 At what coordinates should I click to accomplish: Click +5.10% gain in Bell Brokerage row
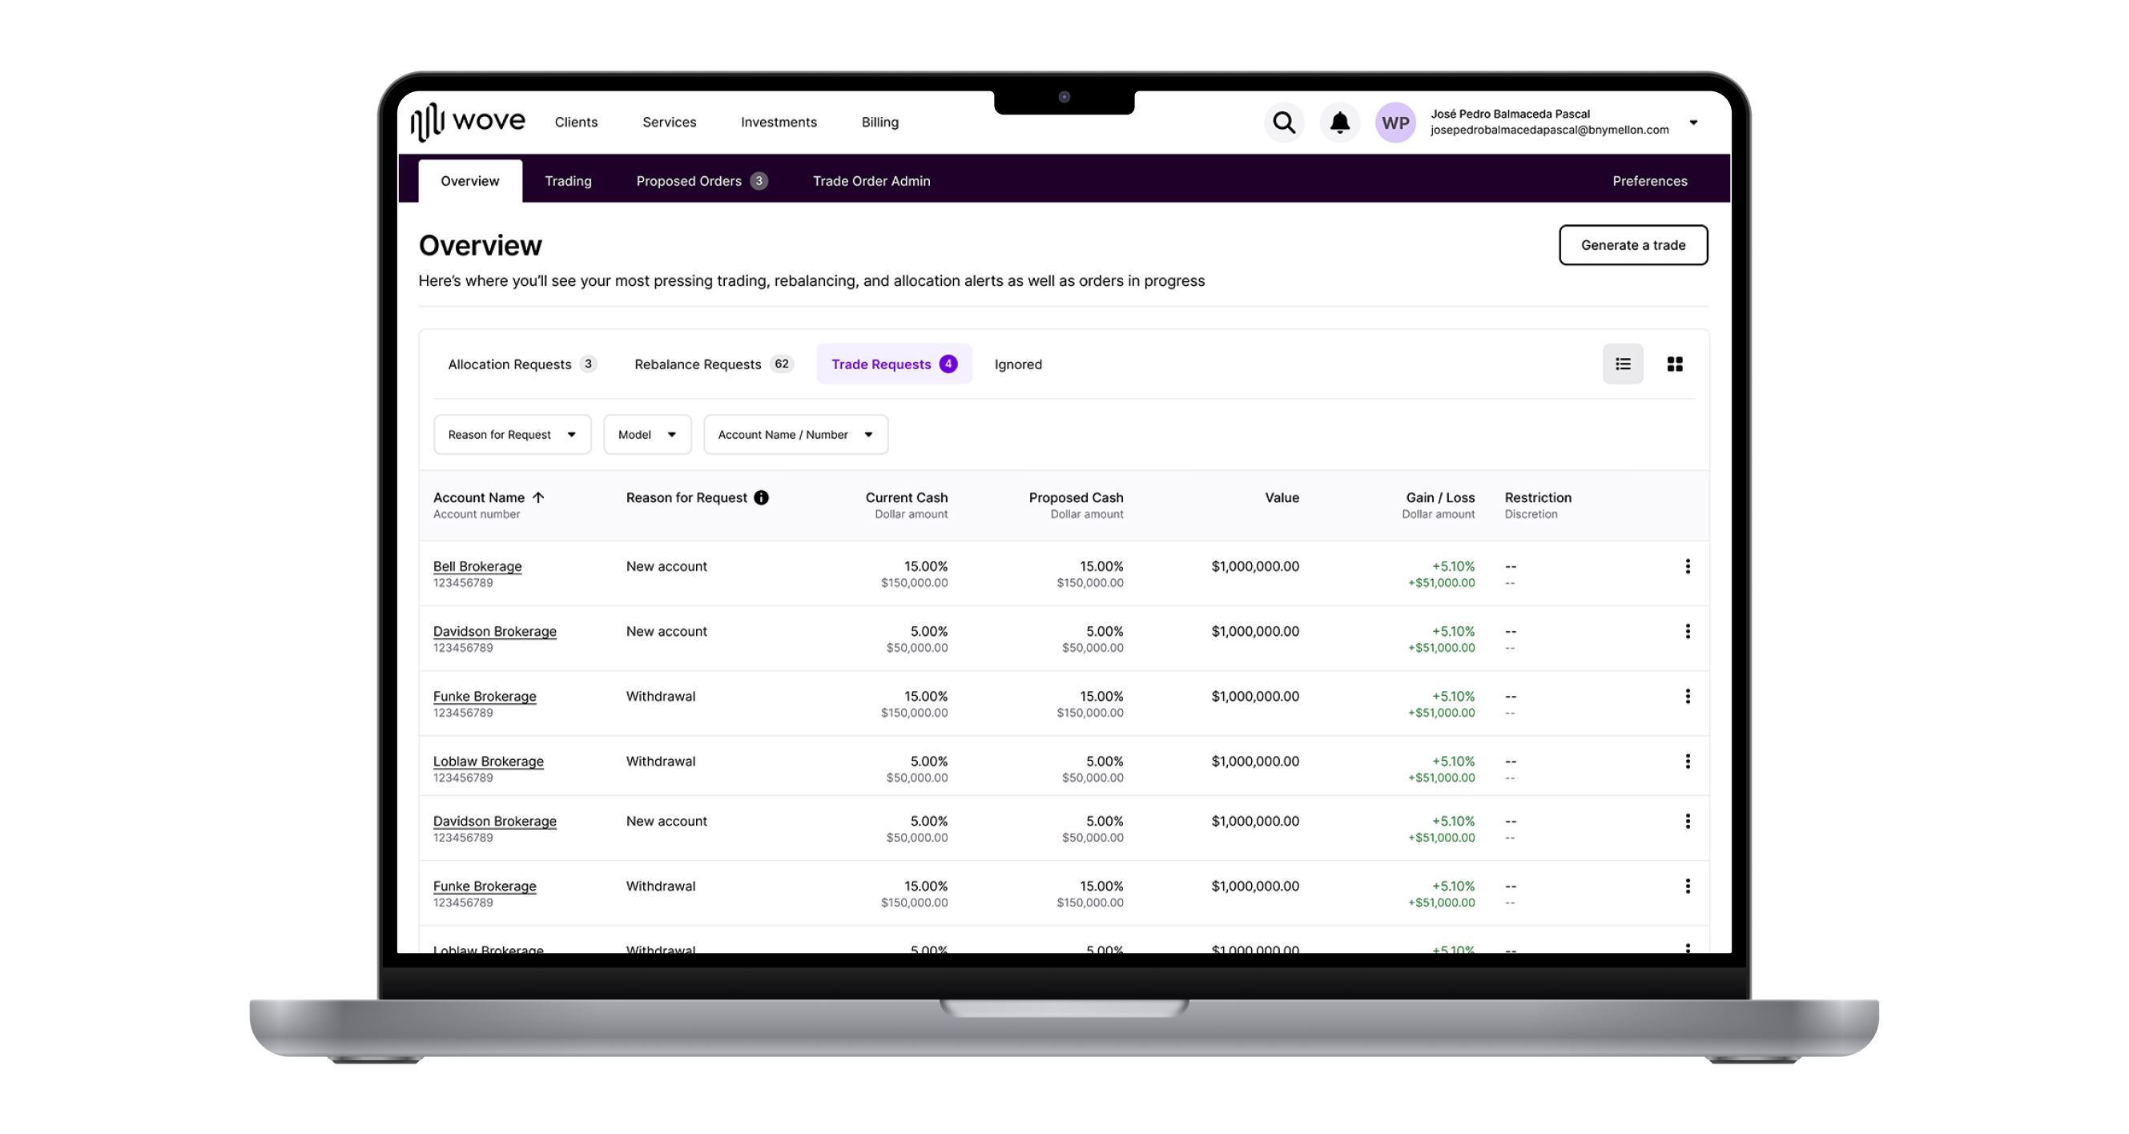[x=1453, y=566]
